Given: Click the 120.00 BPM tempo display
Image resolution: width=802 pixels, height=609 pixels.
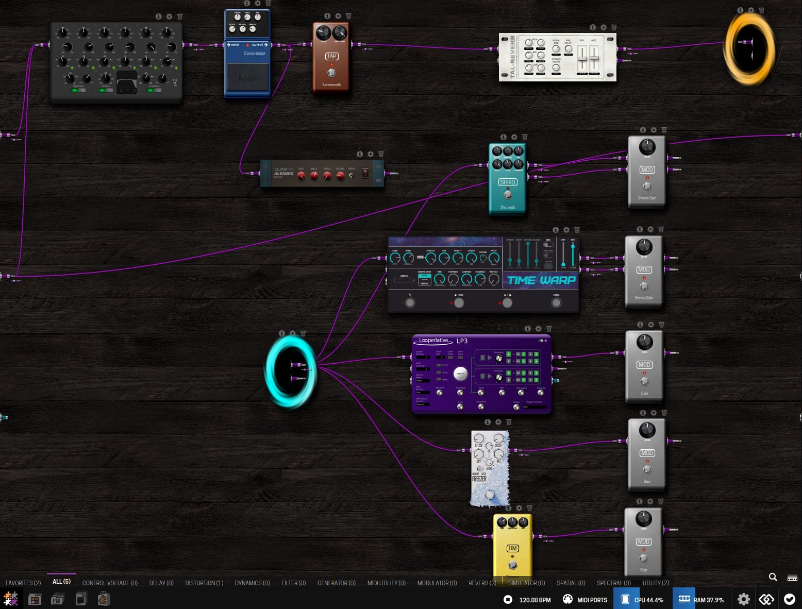Looking at the screenshot, I should click(528, 600).
